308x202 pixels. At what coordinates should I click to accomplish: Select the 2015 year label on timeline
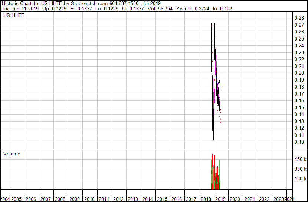click(x=162, y=199)
